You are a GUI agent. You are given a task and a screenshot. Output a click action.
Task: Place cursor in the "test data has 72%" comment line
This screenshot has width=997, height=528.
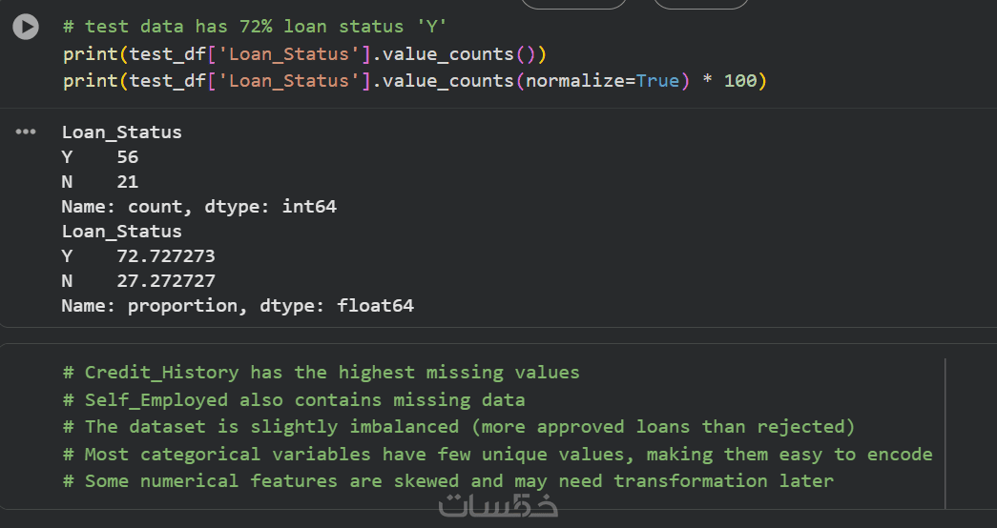point(255,27)
